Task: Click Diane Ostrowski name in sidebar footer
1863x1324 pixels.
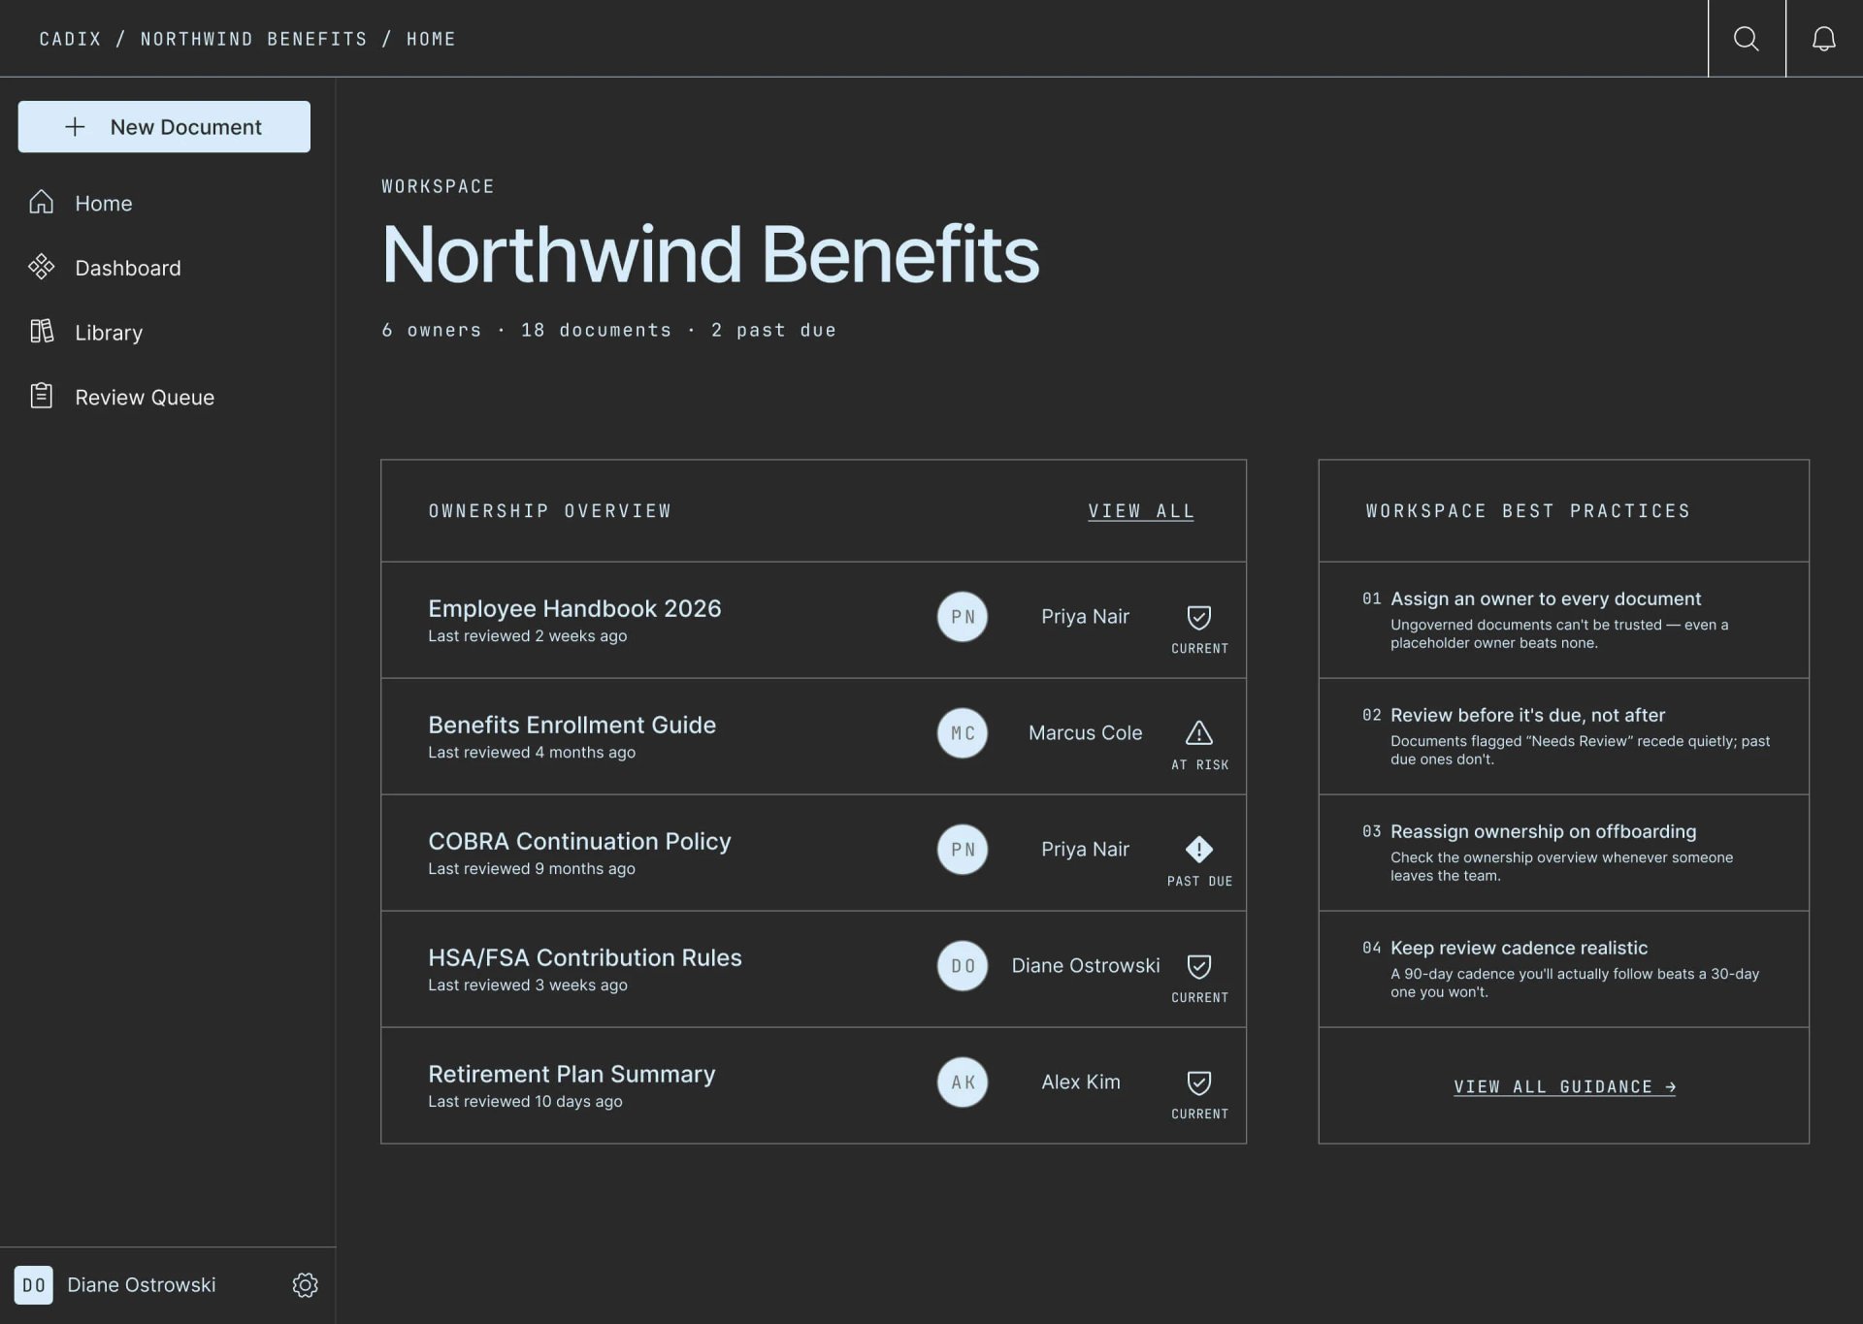Action: 142,1285
